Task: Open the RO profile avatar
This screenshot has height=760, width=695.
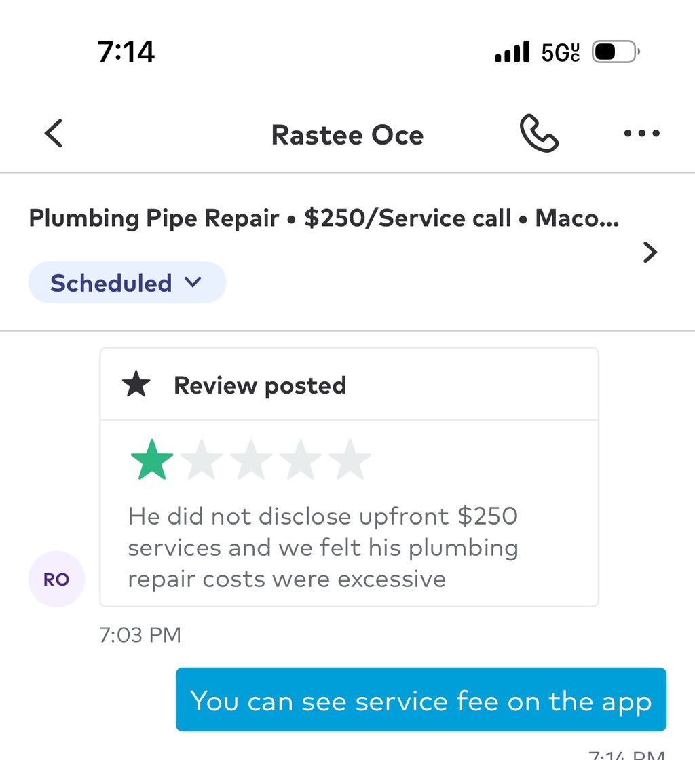Action: [57, 579]
